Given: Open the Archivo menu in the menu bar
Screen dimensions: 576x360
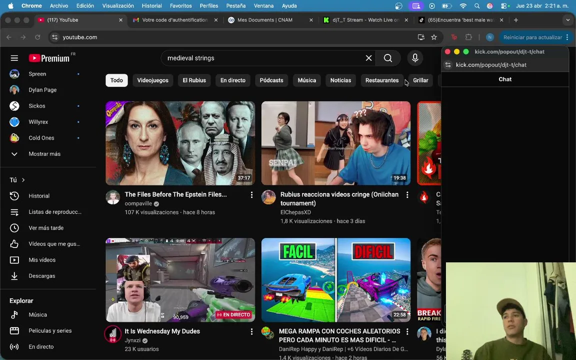Looking at the screenshot, I should (x=59, y=6).
